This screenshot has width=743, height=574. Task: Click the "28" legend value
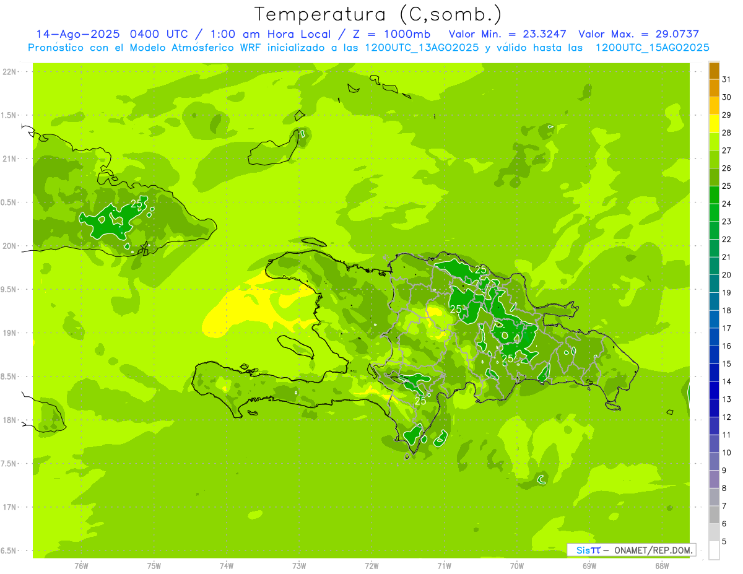727,133
